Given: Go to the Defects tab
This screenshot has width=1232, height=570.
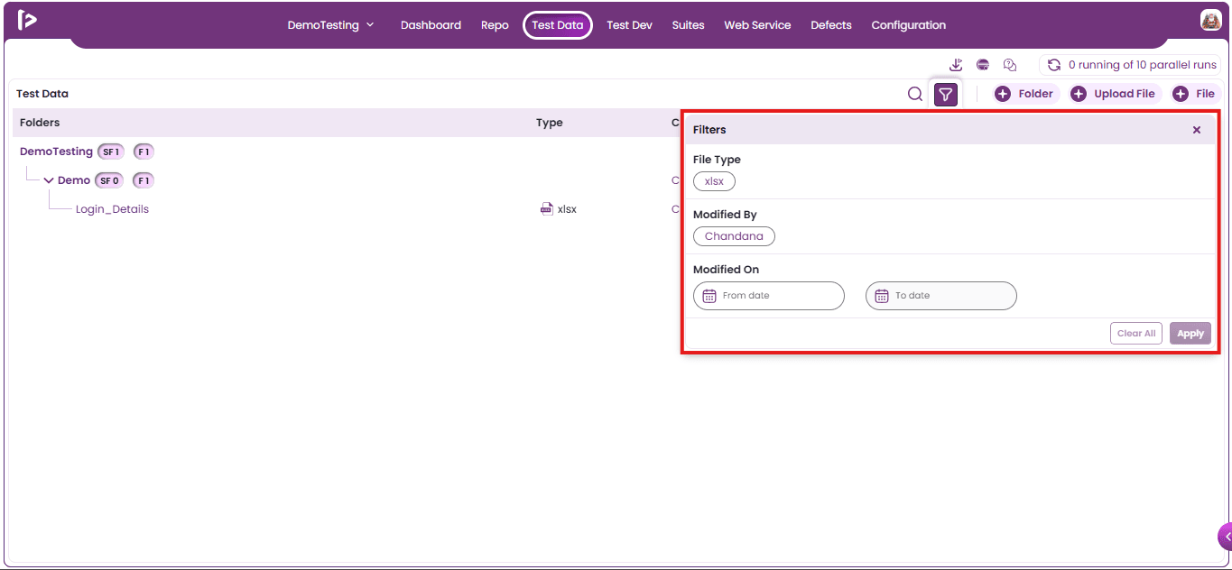Looking at the screenshot, I should (831, 25).
